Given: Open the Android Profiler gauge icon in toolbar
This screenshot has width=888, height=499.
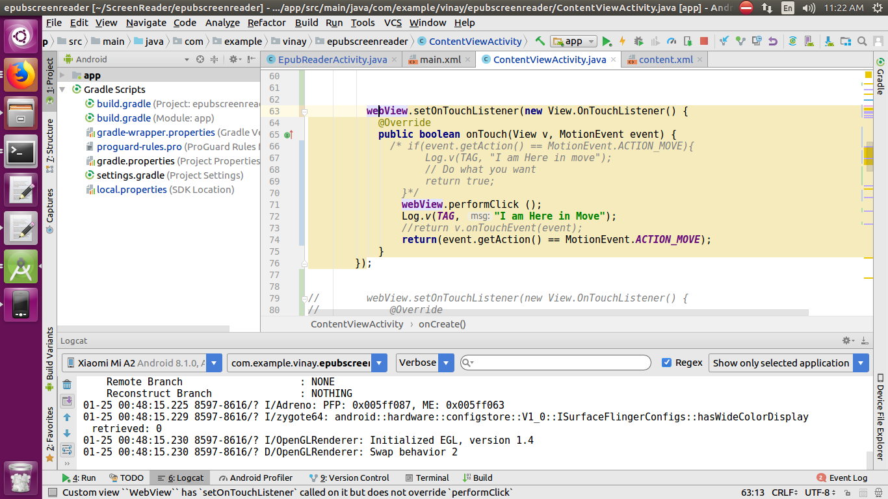Looking at the screenshot, I should [x=672, y=42].
